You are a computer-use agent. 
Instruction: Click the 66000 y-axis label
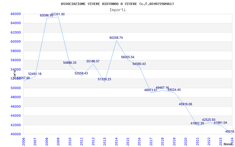(x=16, y=14)
